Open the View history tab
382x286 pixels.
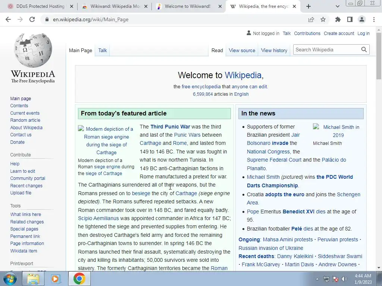click(x=274, y=50)
